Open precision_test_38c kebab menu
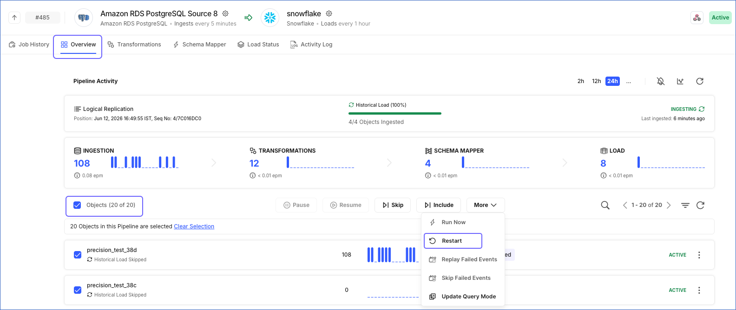Screen dimensions: 736x310 [x=699, y=290]
